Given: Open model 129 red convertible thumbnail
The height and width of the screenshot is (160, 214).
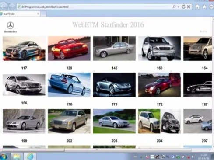Looking at the screenshot, I should point(69,49).
